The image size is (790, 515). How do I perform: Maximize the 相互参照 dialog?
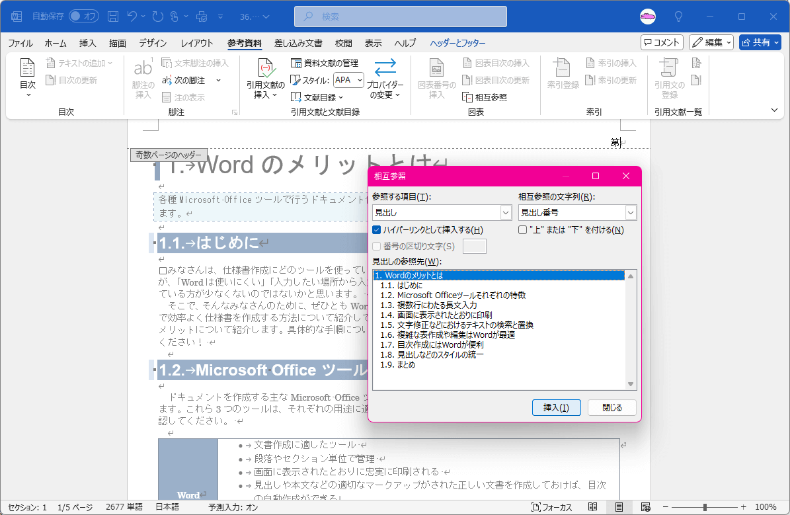[x=596, y=176]
